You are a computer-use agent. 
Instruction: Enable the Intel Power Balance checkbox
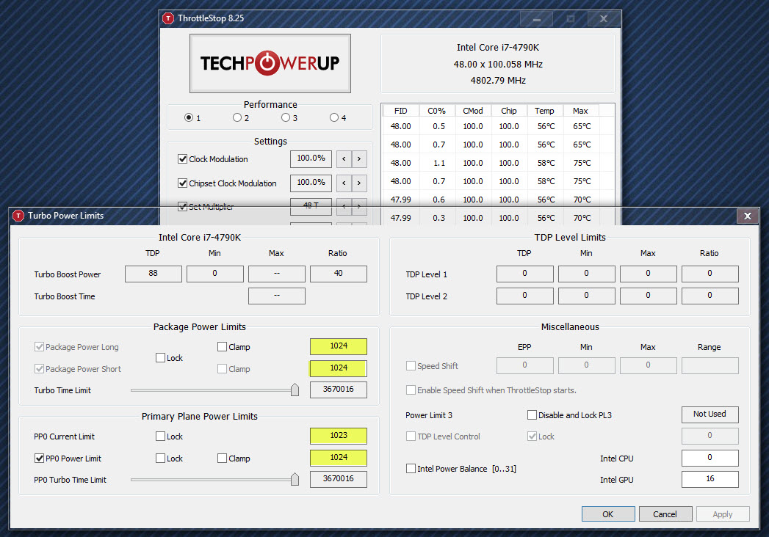(x=411, y=468)
